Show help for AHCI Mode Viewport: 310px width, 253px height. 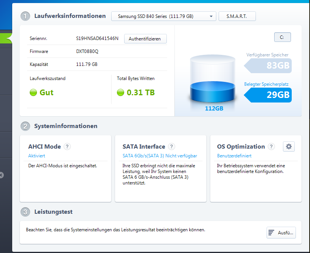click(67, 147)
